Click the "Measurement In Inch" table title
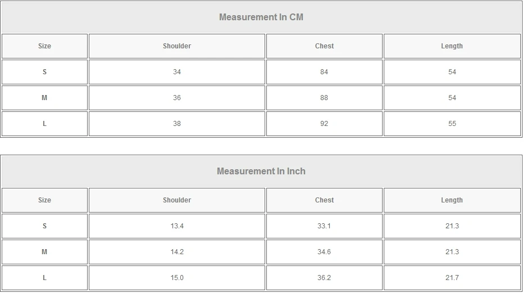The image size is (527, 293). 261,171
